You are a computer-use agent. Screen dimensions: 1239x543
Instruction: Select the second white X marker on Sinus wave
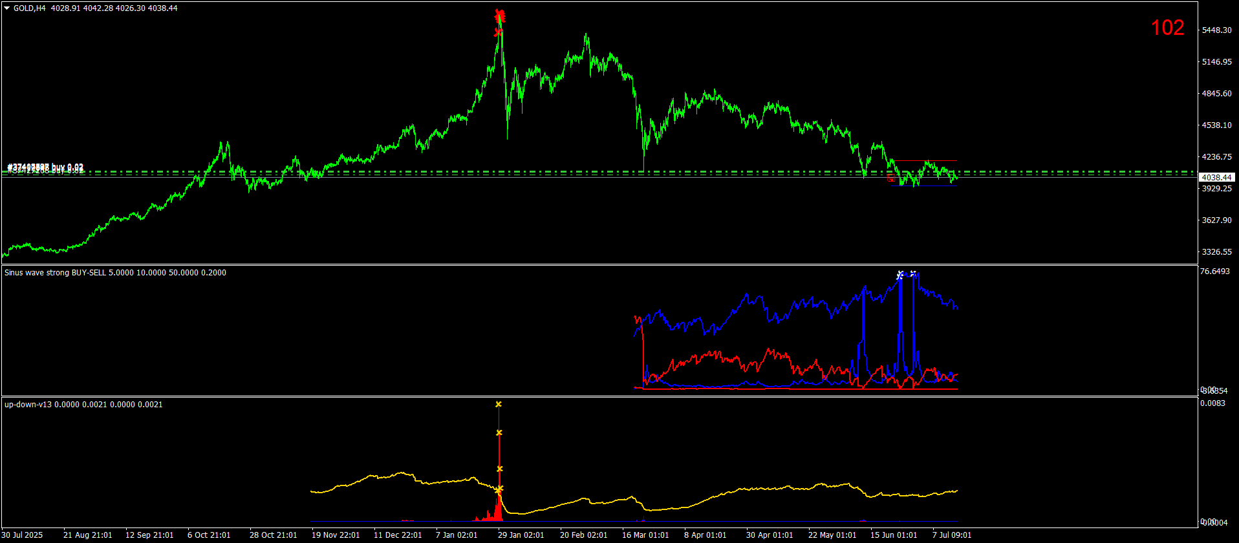[x=913, y=274]
